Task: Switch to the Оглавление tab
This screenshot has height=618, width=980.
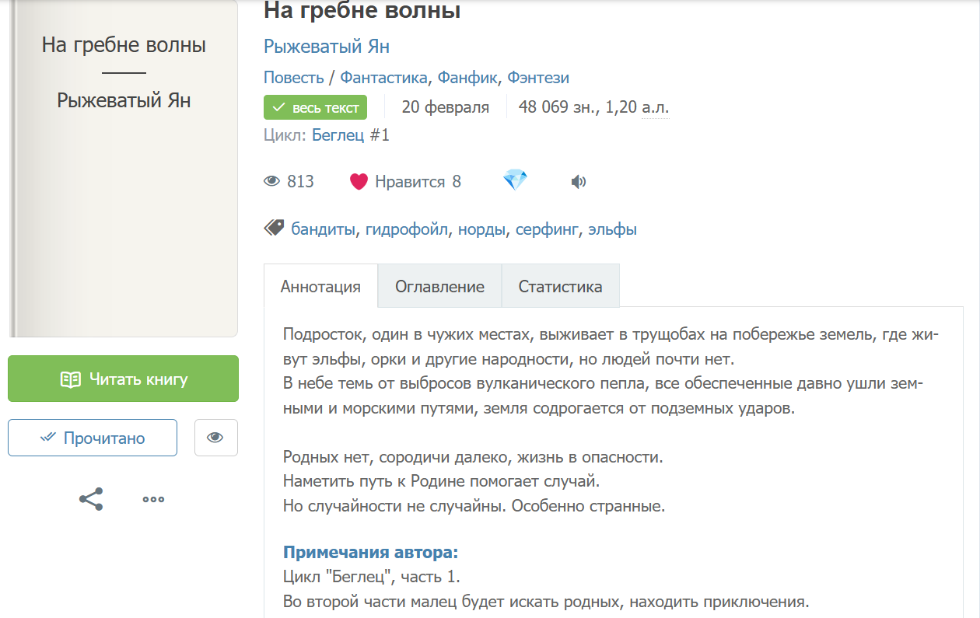Action: pyautogui.click(x=439, y=286)
